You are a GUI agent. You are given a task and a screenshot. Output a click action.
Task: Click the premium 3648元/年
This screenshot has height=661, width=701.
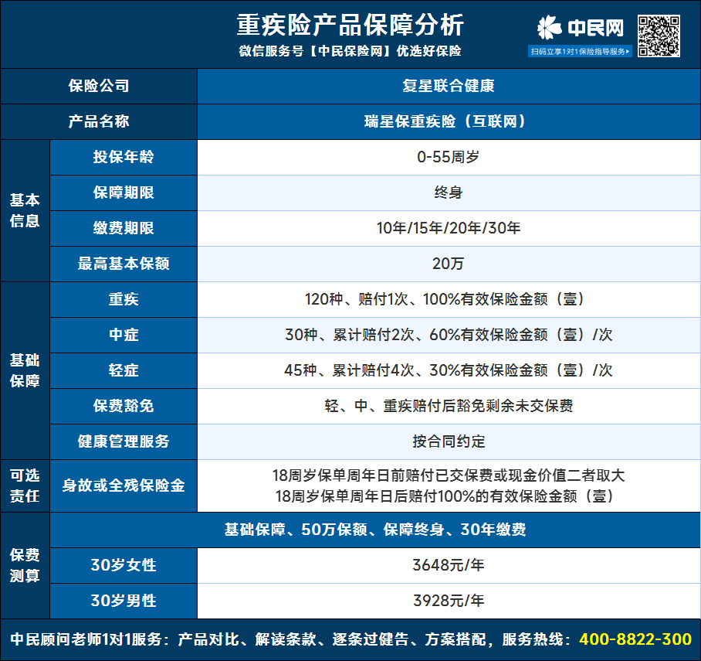pyautogui.click(x=449, y=566)
